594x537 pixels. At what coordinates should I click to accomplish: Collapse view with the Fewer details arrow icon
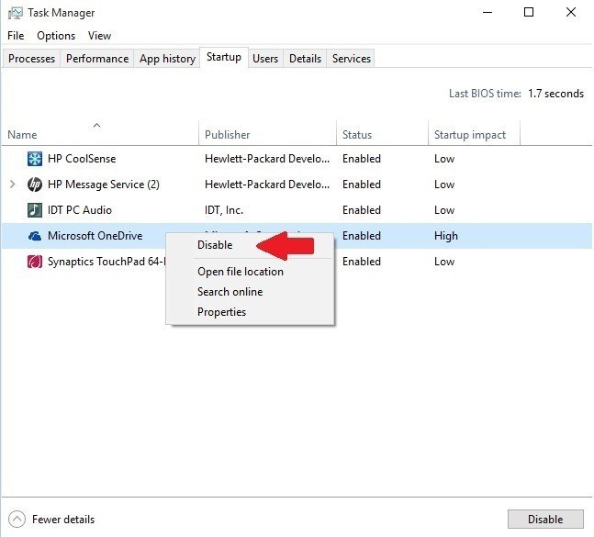point(17,520)
